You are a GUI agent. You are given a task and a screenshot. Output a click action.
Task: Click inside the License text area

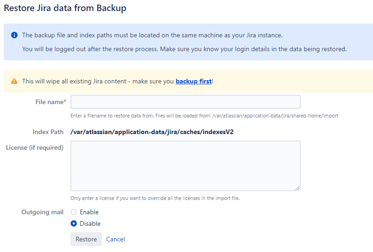point(186,166)
